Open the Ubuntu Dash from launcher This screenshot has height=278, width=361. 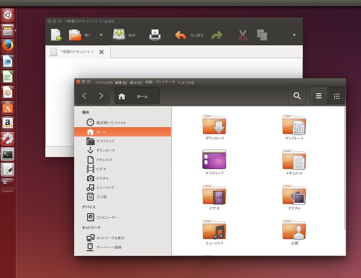click(x=8, y=15)
